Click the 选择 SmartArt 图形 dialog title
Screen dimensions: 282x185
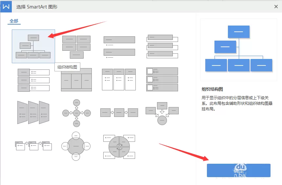click(x=37, y=7)
